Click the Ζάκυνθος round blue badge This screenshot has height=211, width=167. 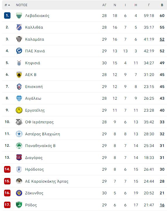click(x=19, y=193)
